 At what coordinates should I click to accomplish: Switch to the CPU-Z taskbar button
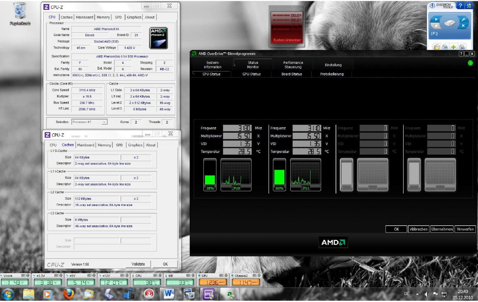point(209,294)
